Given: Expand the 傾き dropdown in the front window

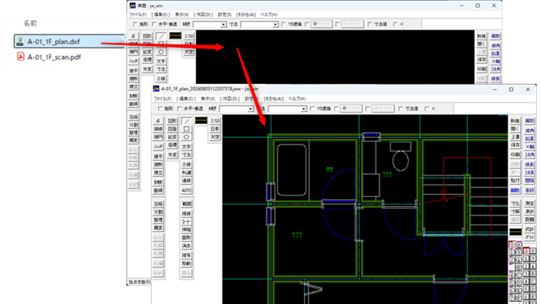Looking at the screenshot, I should point(251,109).
